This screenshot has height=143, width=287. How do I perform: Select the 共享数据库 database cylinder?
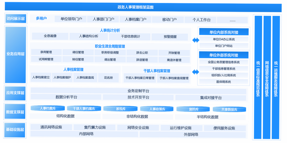[229, 109]
